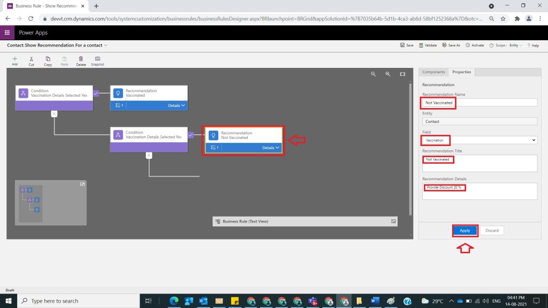Click the Recommendation Name input field

(x=479, y=103)
